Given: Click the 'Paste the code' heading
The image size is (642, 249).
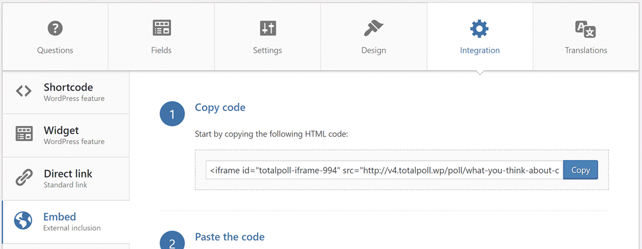Looking at the screenshot, I should [x=229, y=236].
